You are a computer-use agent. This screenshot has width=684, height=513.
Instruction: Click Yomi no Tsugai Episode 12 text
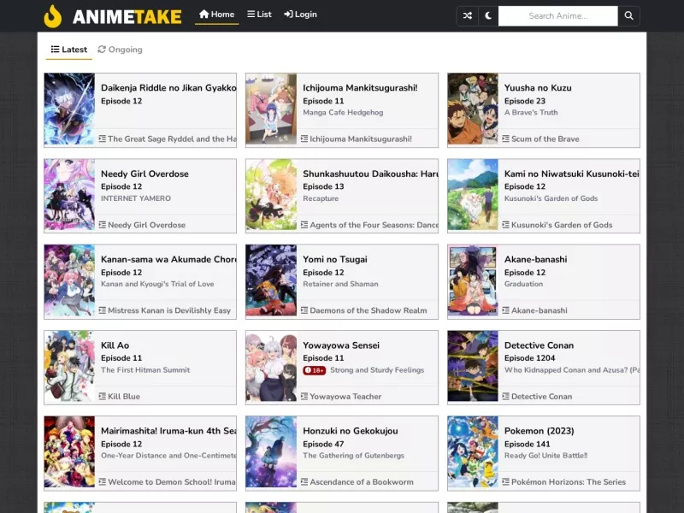point(323,272)
